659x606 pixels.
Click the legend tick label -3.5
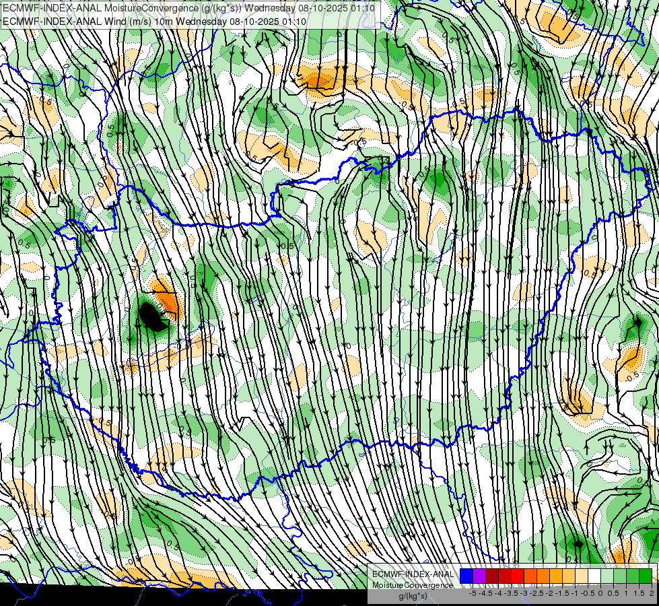[x=511, y=593]
